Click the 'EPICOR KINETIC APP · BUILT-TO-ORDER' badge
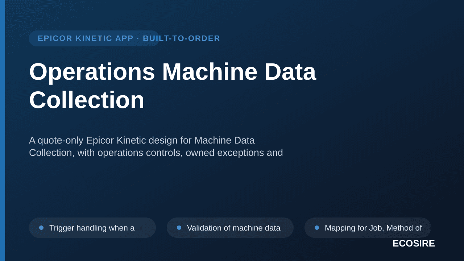This screenshot has height=261, width=464. click(x=94, y=38)
